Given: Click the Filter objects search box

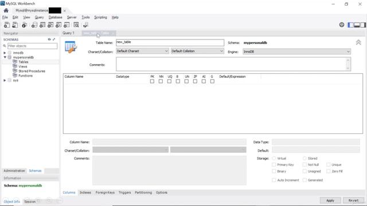Looking at the screenshot, I should [x=32, y=46].
